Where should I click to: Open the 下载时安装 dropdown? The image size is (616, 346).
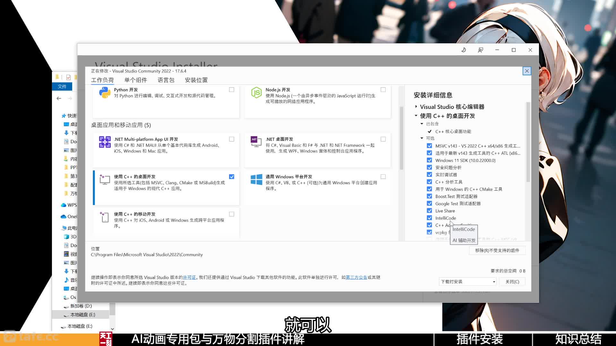467,282
